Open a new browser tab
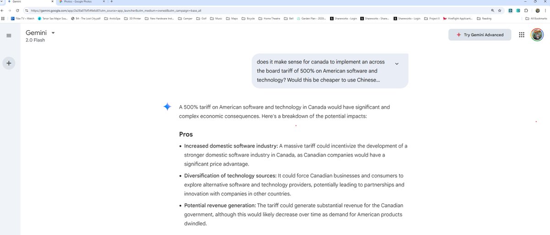The image size is (550, 235). coord(111,2)
